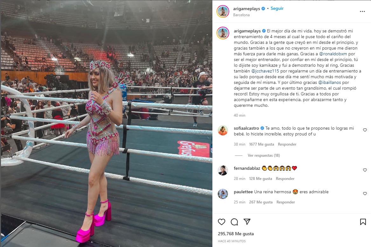The height and width of the screenshot is (247, 371).
Task: Like fernandablaz's comment heart
Action: coord(365,170)
